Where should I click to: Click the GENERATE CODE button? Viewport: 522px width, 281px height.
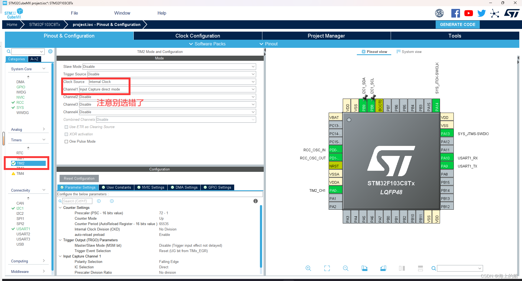pyautogui.click(x=458, y=24)
